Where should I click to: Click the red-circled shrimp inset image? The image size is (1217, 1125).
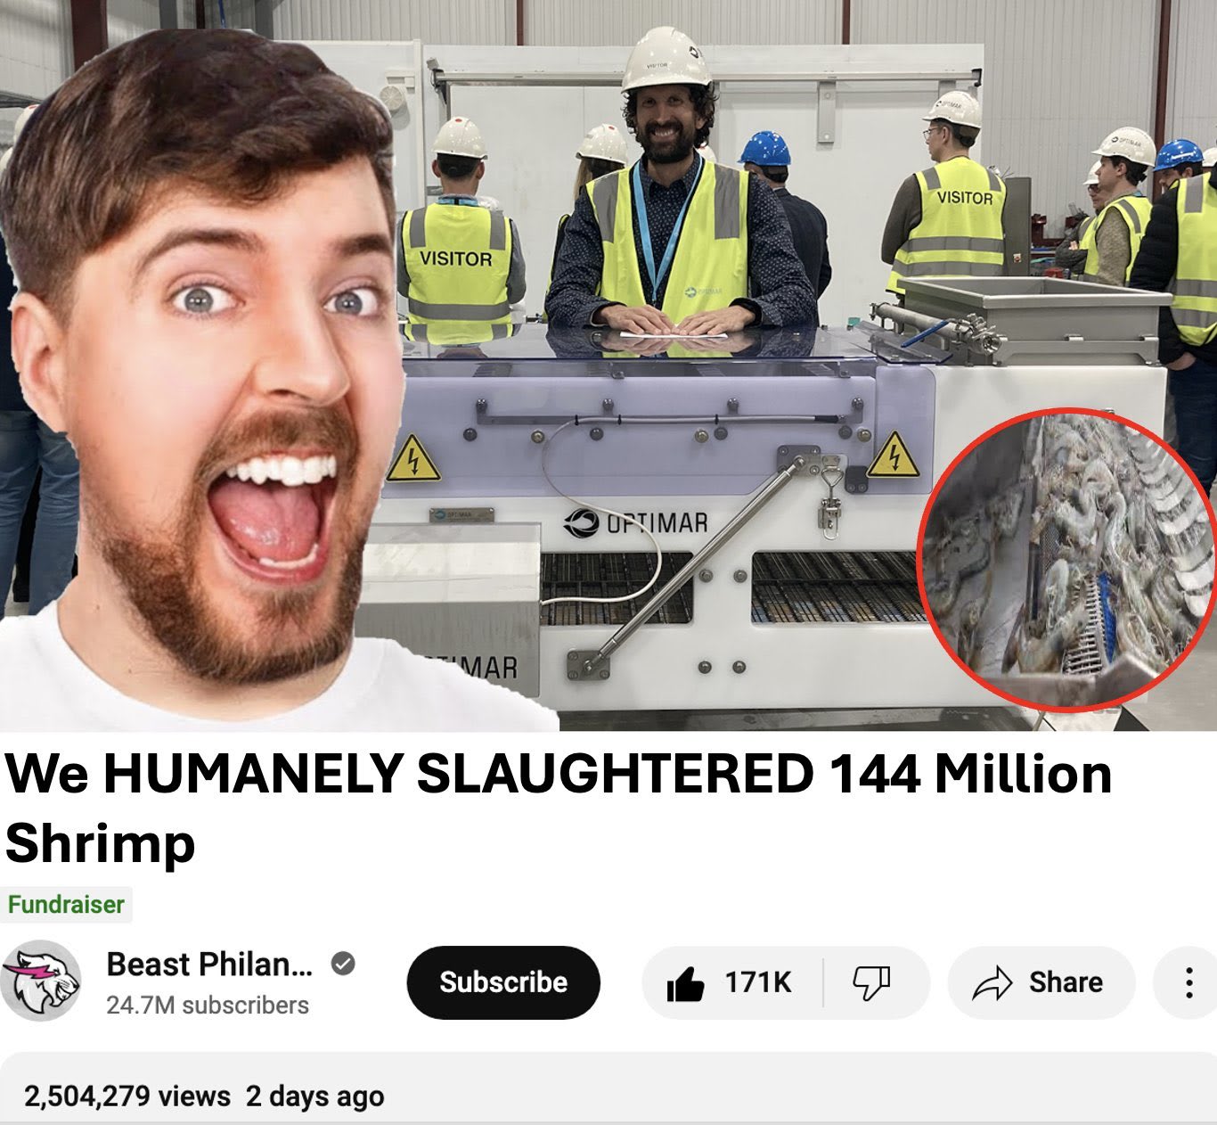pyautogui.click(x=1067, y=560)
